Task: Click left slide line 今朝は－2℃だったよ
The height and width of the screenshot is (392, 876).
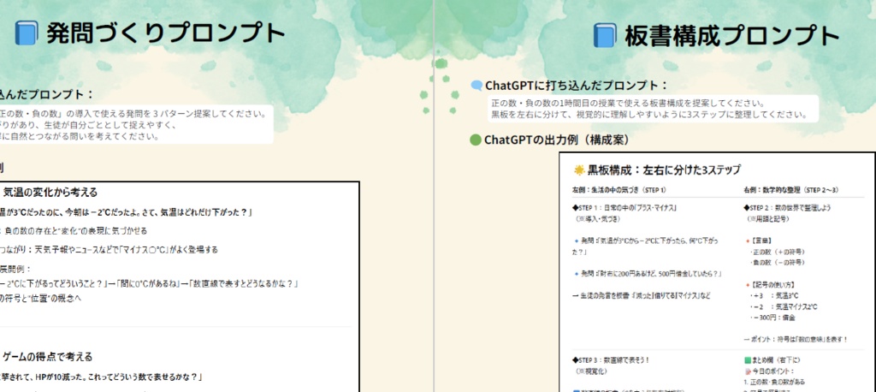Action: (x=103, y=212)
